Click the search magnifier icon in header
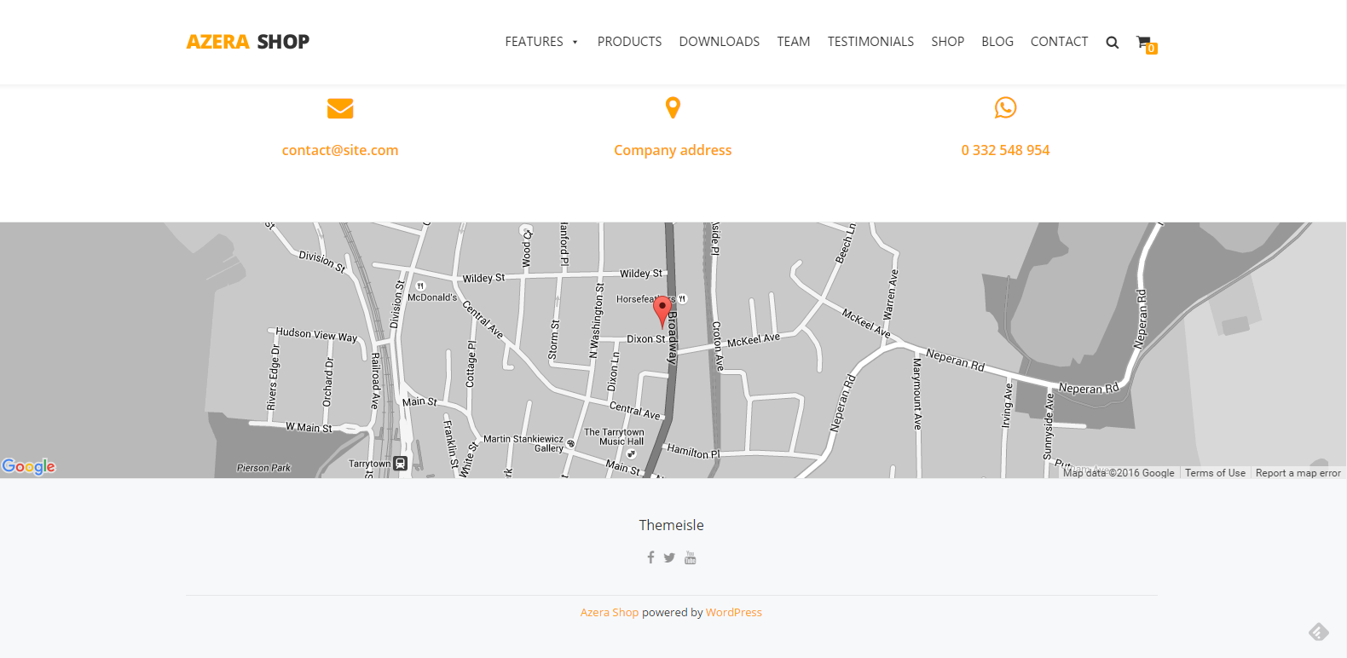 coord(1112,43)
